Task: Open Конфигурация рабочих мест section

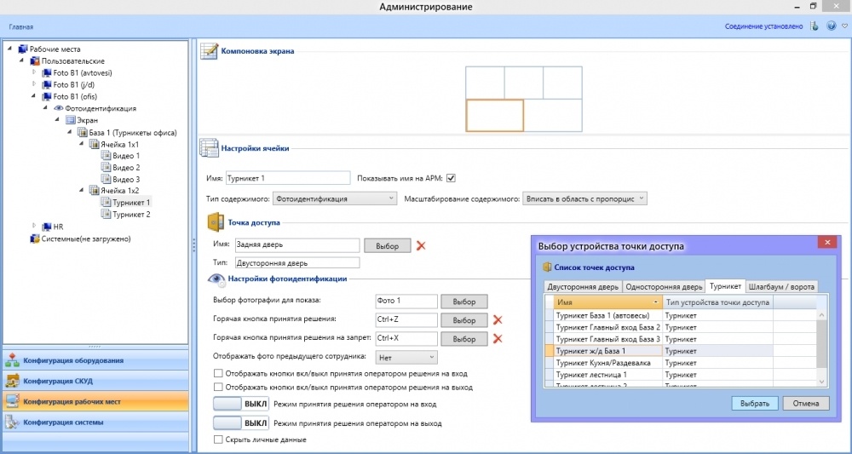Action: [x=95, y=402]
